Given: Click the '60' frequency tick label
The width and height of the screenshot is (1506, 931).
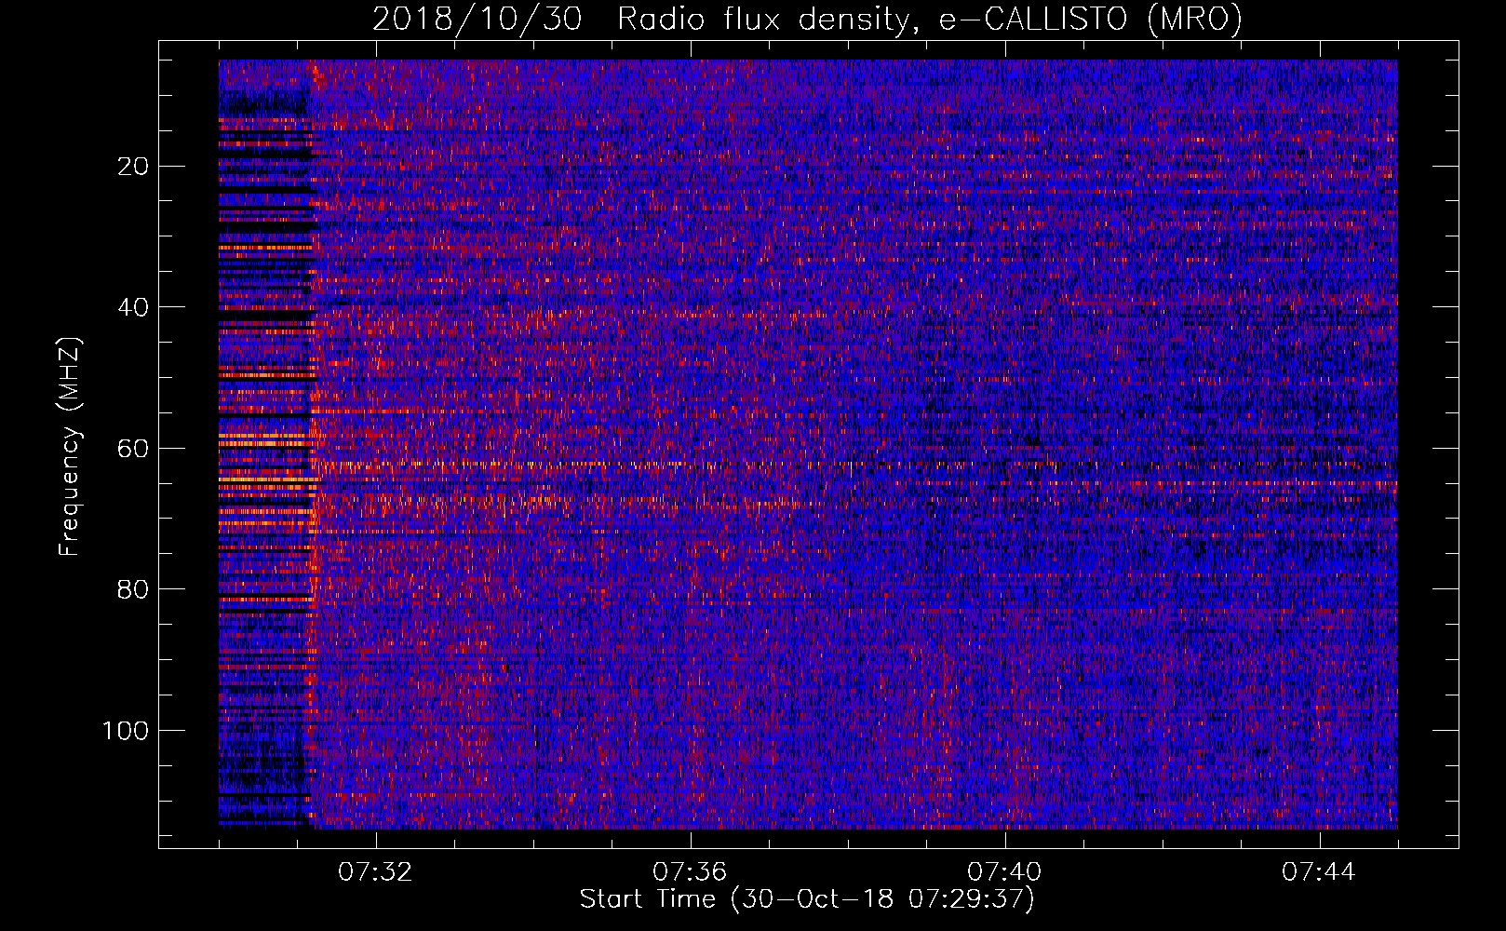Looking at the screenshot, I should point(133,449).
